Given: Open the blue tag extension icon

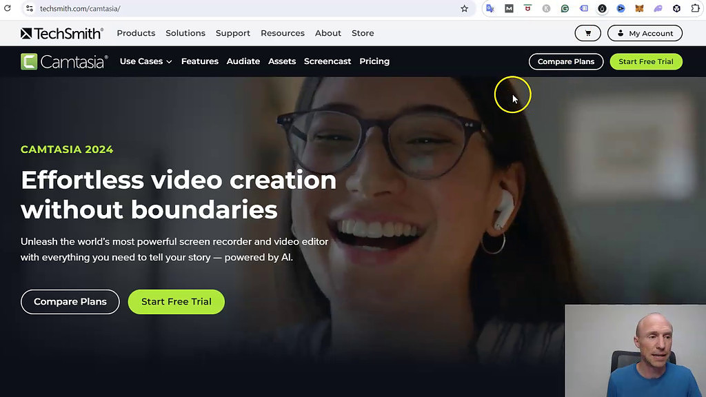Looking at the screenshot, I should click(x=583, y=8).
